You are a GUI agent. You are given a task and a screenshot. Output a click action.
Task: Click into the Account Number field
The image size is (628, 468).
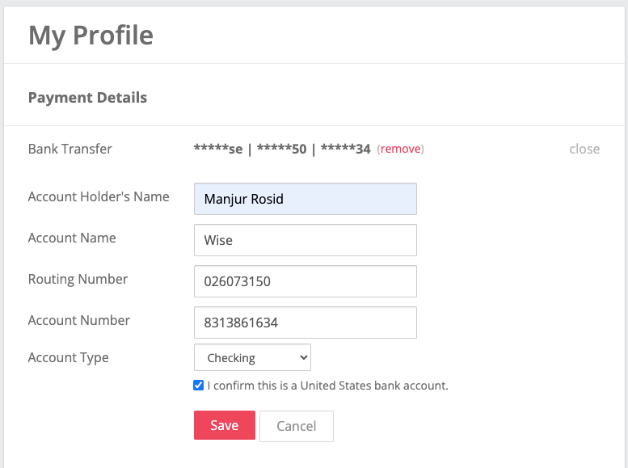tap(305, 323)
